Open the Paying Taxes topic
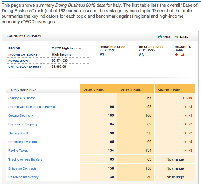The image size is (201, 184). 18,150
